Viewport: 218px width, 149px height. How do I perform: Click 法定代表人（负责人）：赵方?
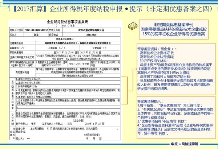(57, 124)
